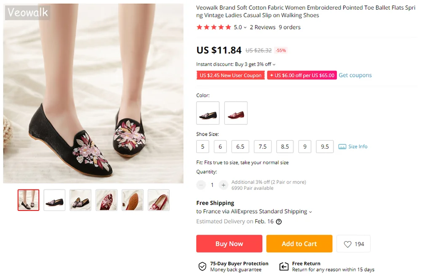Expand the Instant discount details arrow
This screenshot has width=421, height=276.
pos(274,65)
